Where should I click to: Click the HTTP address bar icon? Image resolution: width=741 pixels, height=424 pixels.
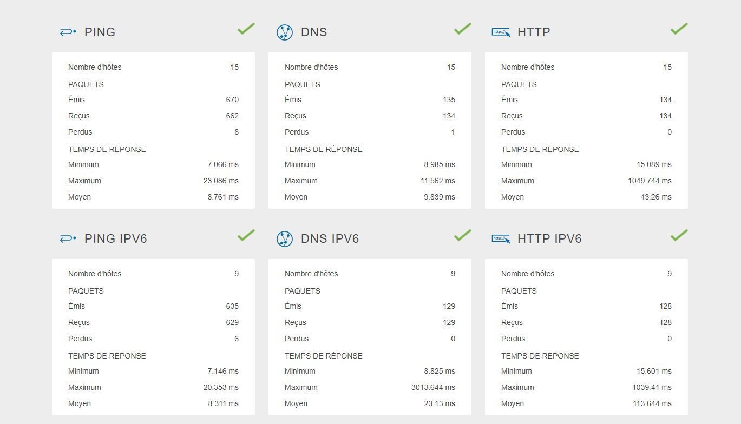click(501, 32)
